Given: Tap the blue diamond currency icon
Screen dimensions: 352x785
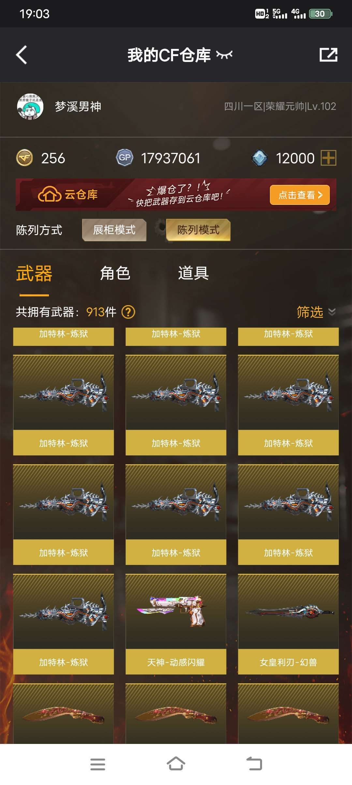Looking at the screenshot, I should point(259,158).
